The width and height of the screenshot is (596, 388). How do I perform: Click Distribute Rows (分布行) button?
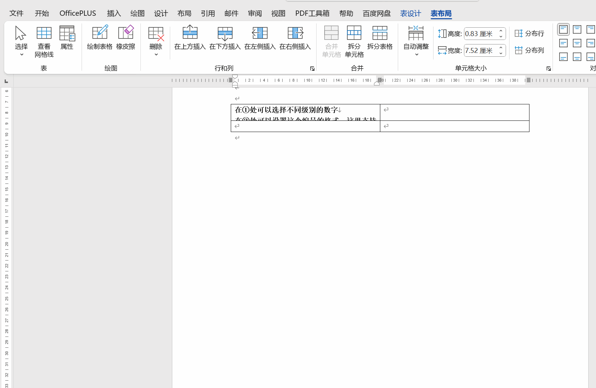click(529, 34)
